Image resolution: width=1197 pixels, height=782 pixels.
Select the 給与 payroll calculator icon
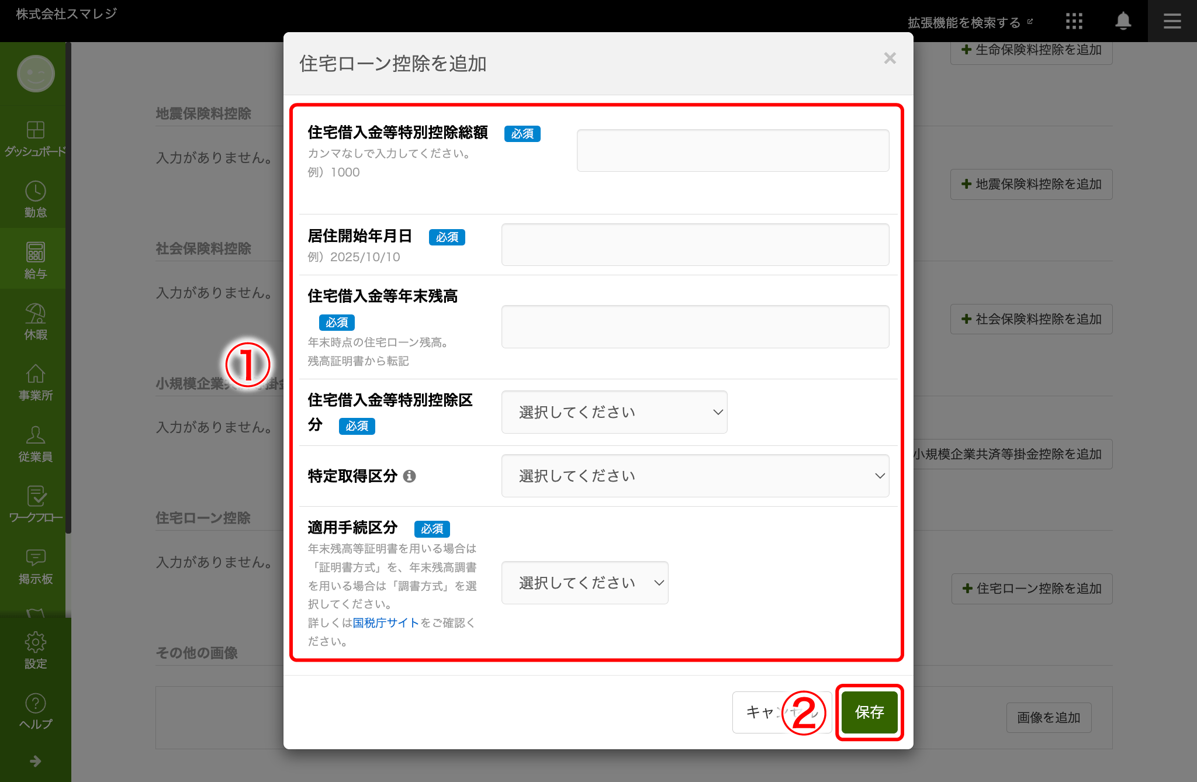[x=35, y=252]
